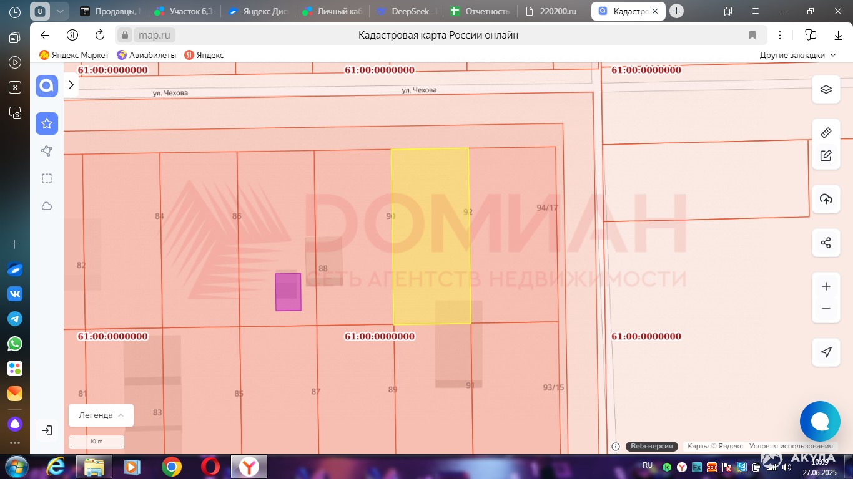This screenshot has height=479, width=853.
Task: Click the Yandex home Я button
Action: [x=72, y=35]
